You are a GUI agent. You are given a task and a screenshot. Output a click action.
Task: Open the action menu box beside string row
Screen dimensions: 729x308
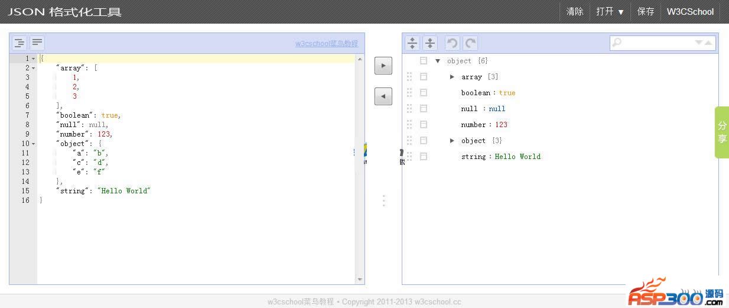[x=423, y=157]
